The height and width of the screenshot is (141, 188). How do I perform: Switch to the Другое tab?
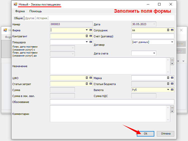point(30,18)
